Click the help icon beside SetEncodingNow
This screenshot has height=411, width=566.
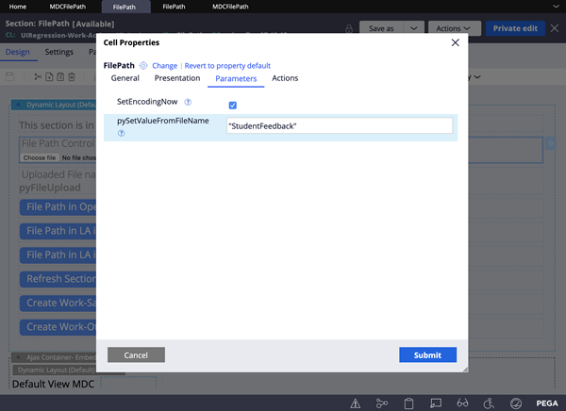[188, 101]
